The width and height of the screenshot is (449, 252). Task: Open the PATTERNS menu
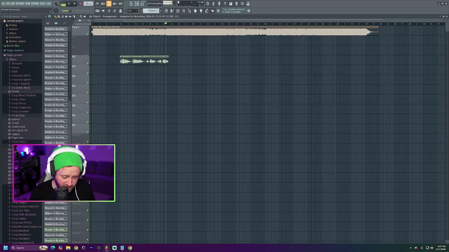[x=20, y=3]
